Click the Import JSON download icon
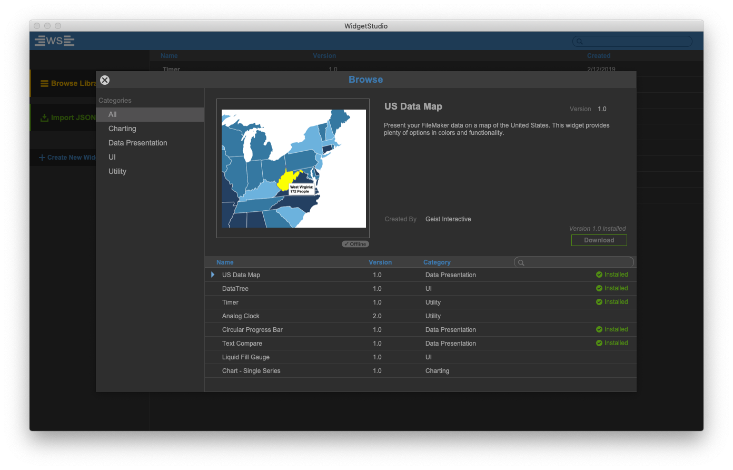733x470 pixels. pos(44,117)
